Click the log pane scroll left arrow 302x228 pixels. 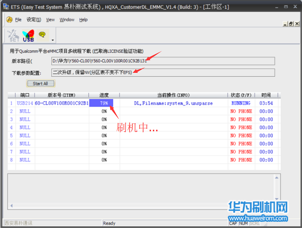click(12, 205)
